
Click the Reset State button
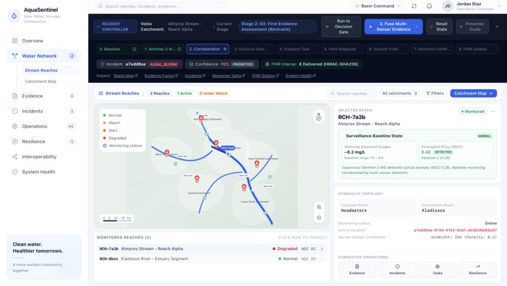440,26
